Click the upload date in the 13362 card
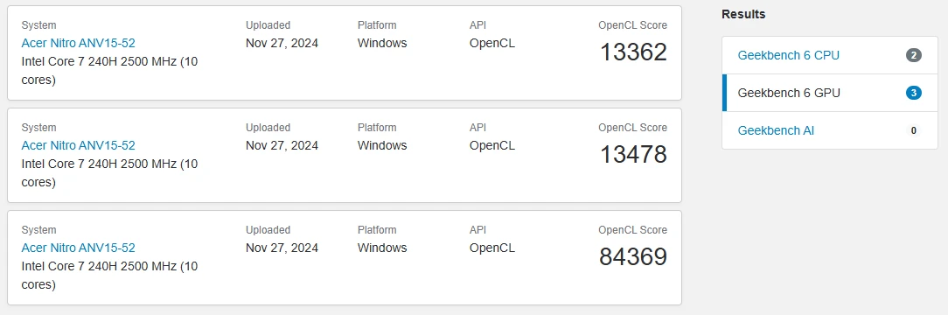This screenshot has height=315, width=948. (282, 43)
